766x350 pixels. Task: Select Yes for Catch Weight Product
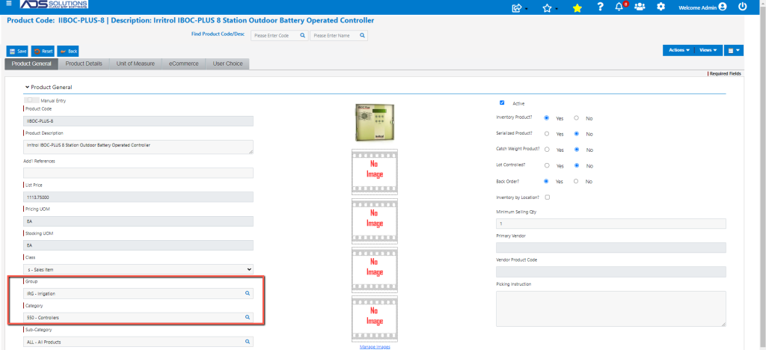click(547, 150)
